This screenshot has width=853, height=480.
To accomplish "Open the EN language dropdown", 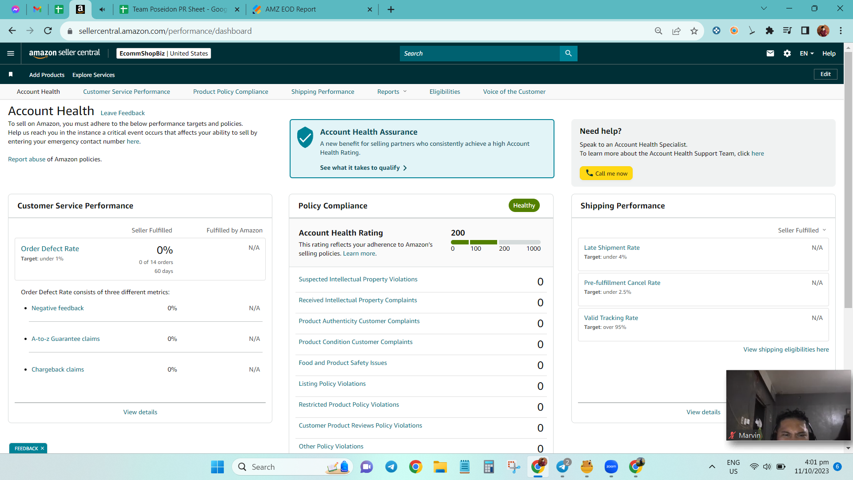I will [x=807, y=53].
